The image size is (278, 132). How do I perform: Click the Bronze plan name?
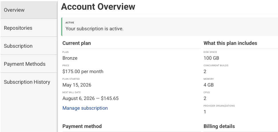tap(70, 58)
